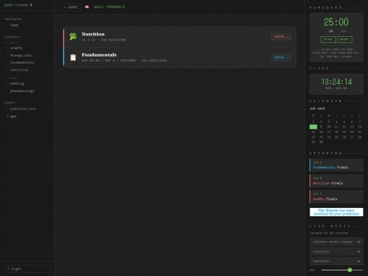Image resolution: width=368 pixels, height=276 pixels.
Task: Click the broccoli icon on Nutrition card
Action: (73, 37)
